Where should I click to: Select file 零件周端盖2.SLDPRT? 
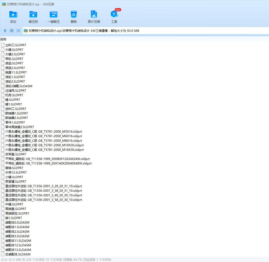20,127
